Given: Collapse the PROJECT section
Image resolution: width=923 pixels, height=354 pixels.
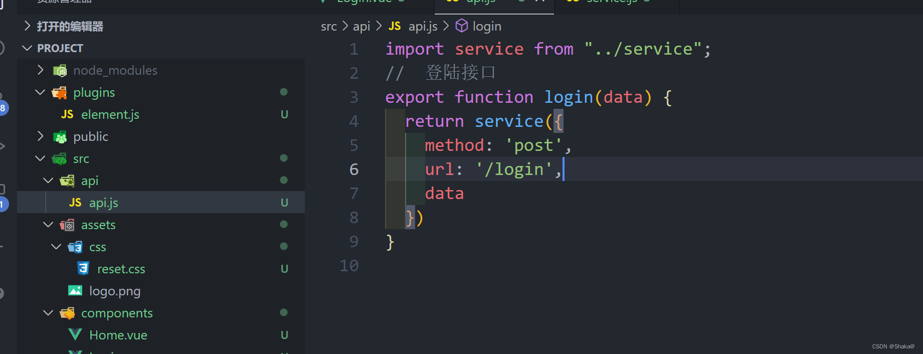Looking at the screenshot, I should click(28, 48).
